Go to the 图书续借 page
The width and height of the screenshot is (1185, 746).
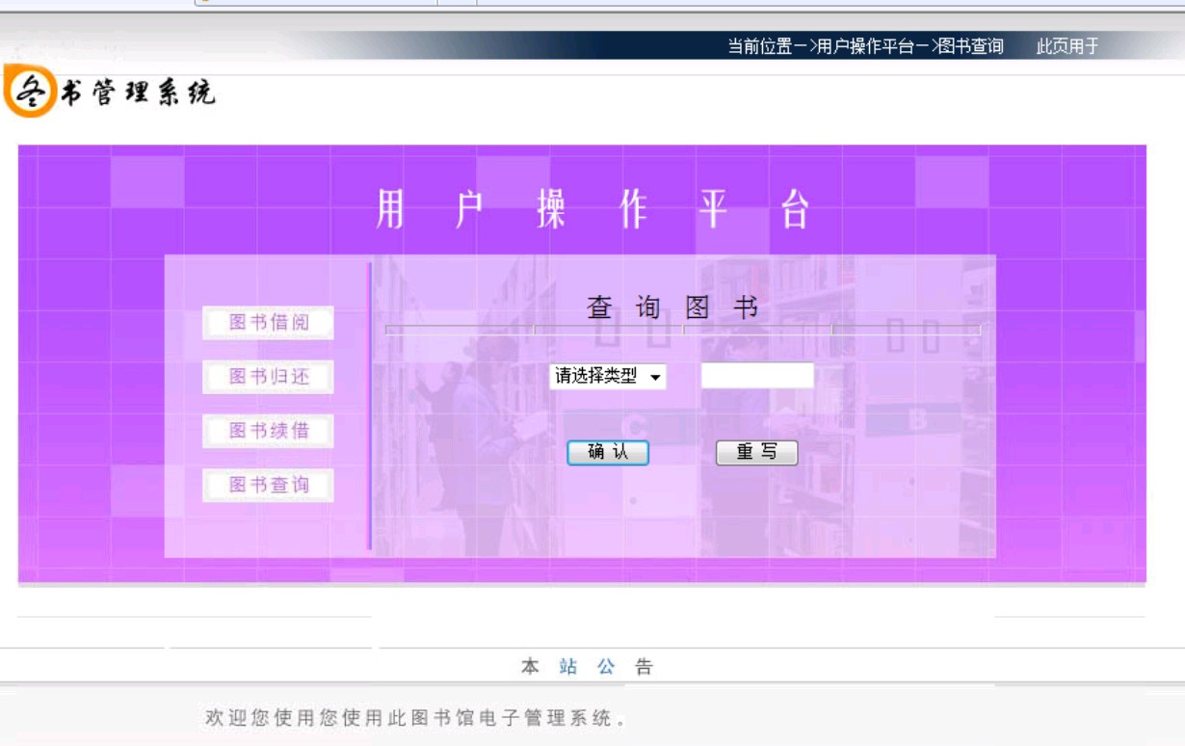(x=269, y=431)
